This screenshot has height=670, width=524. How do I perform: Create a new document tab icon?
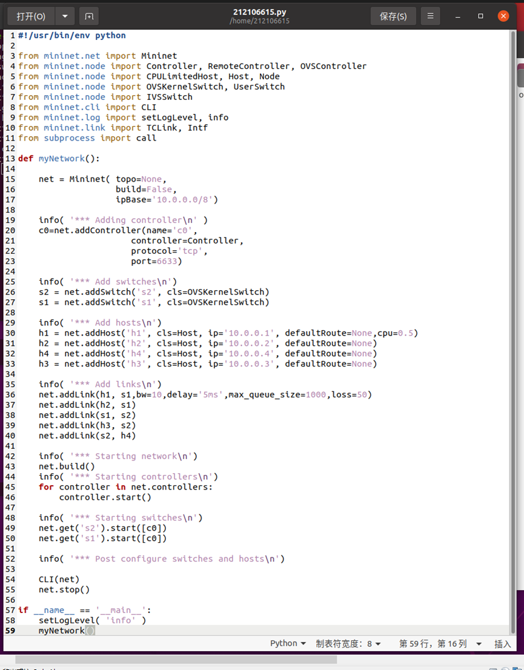coord(89,16)
